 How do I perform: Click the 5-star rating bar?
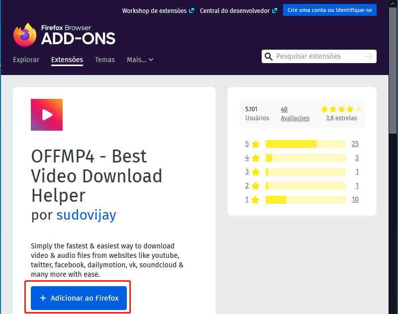tap(305, 144)
